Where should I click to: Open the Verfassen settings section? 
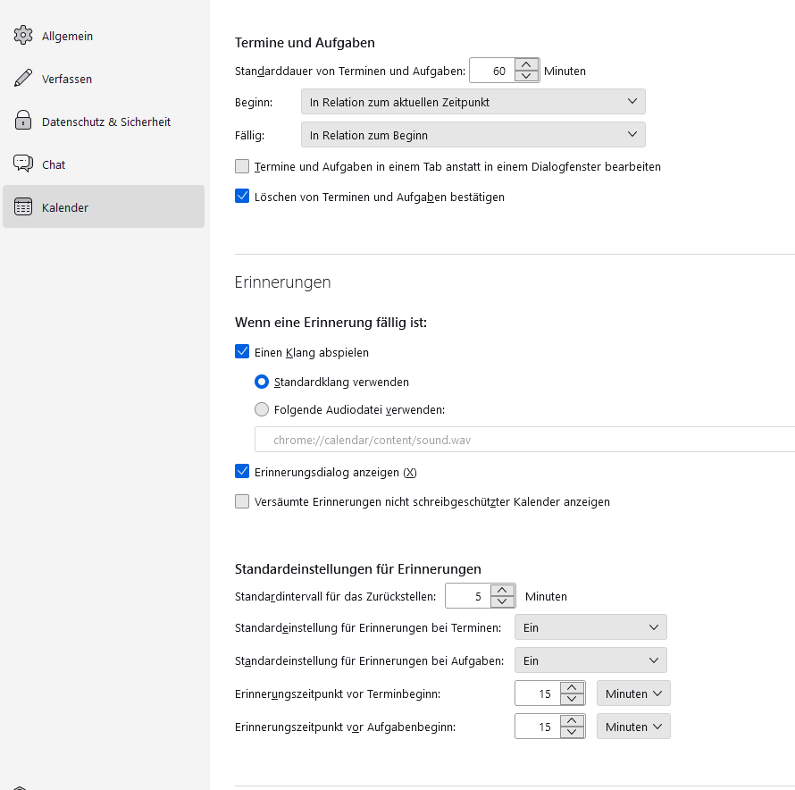coord(67,79)
